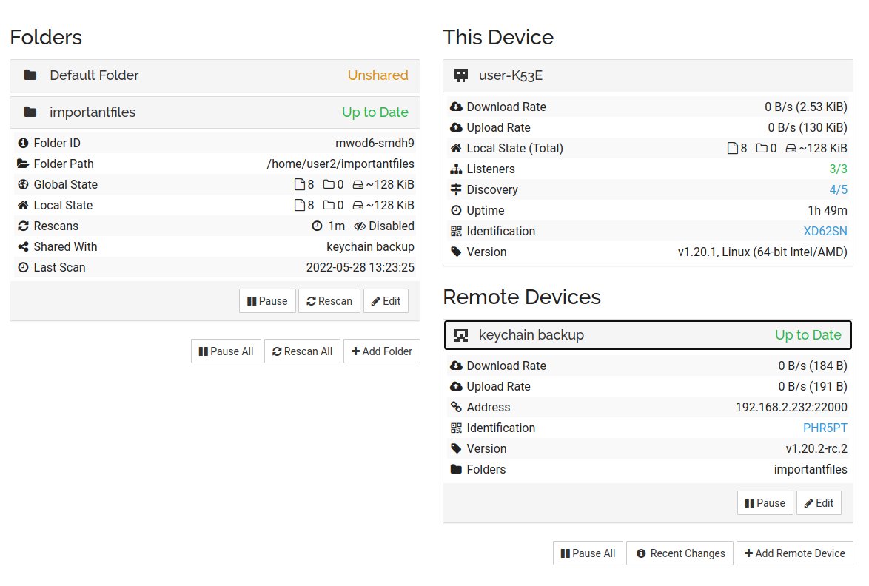Click the importantfiles folder icon

(x=30, y=112)
